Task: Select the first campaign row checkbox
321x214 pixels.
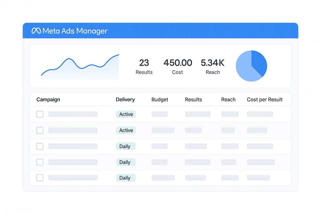Action: pyautogui.click(x=40, y=114)
